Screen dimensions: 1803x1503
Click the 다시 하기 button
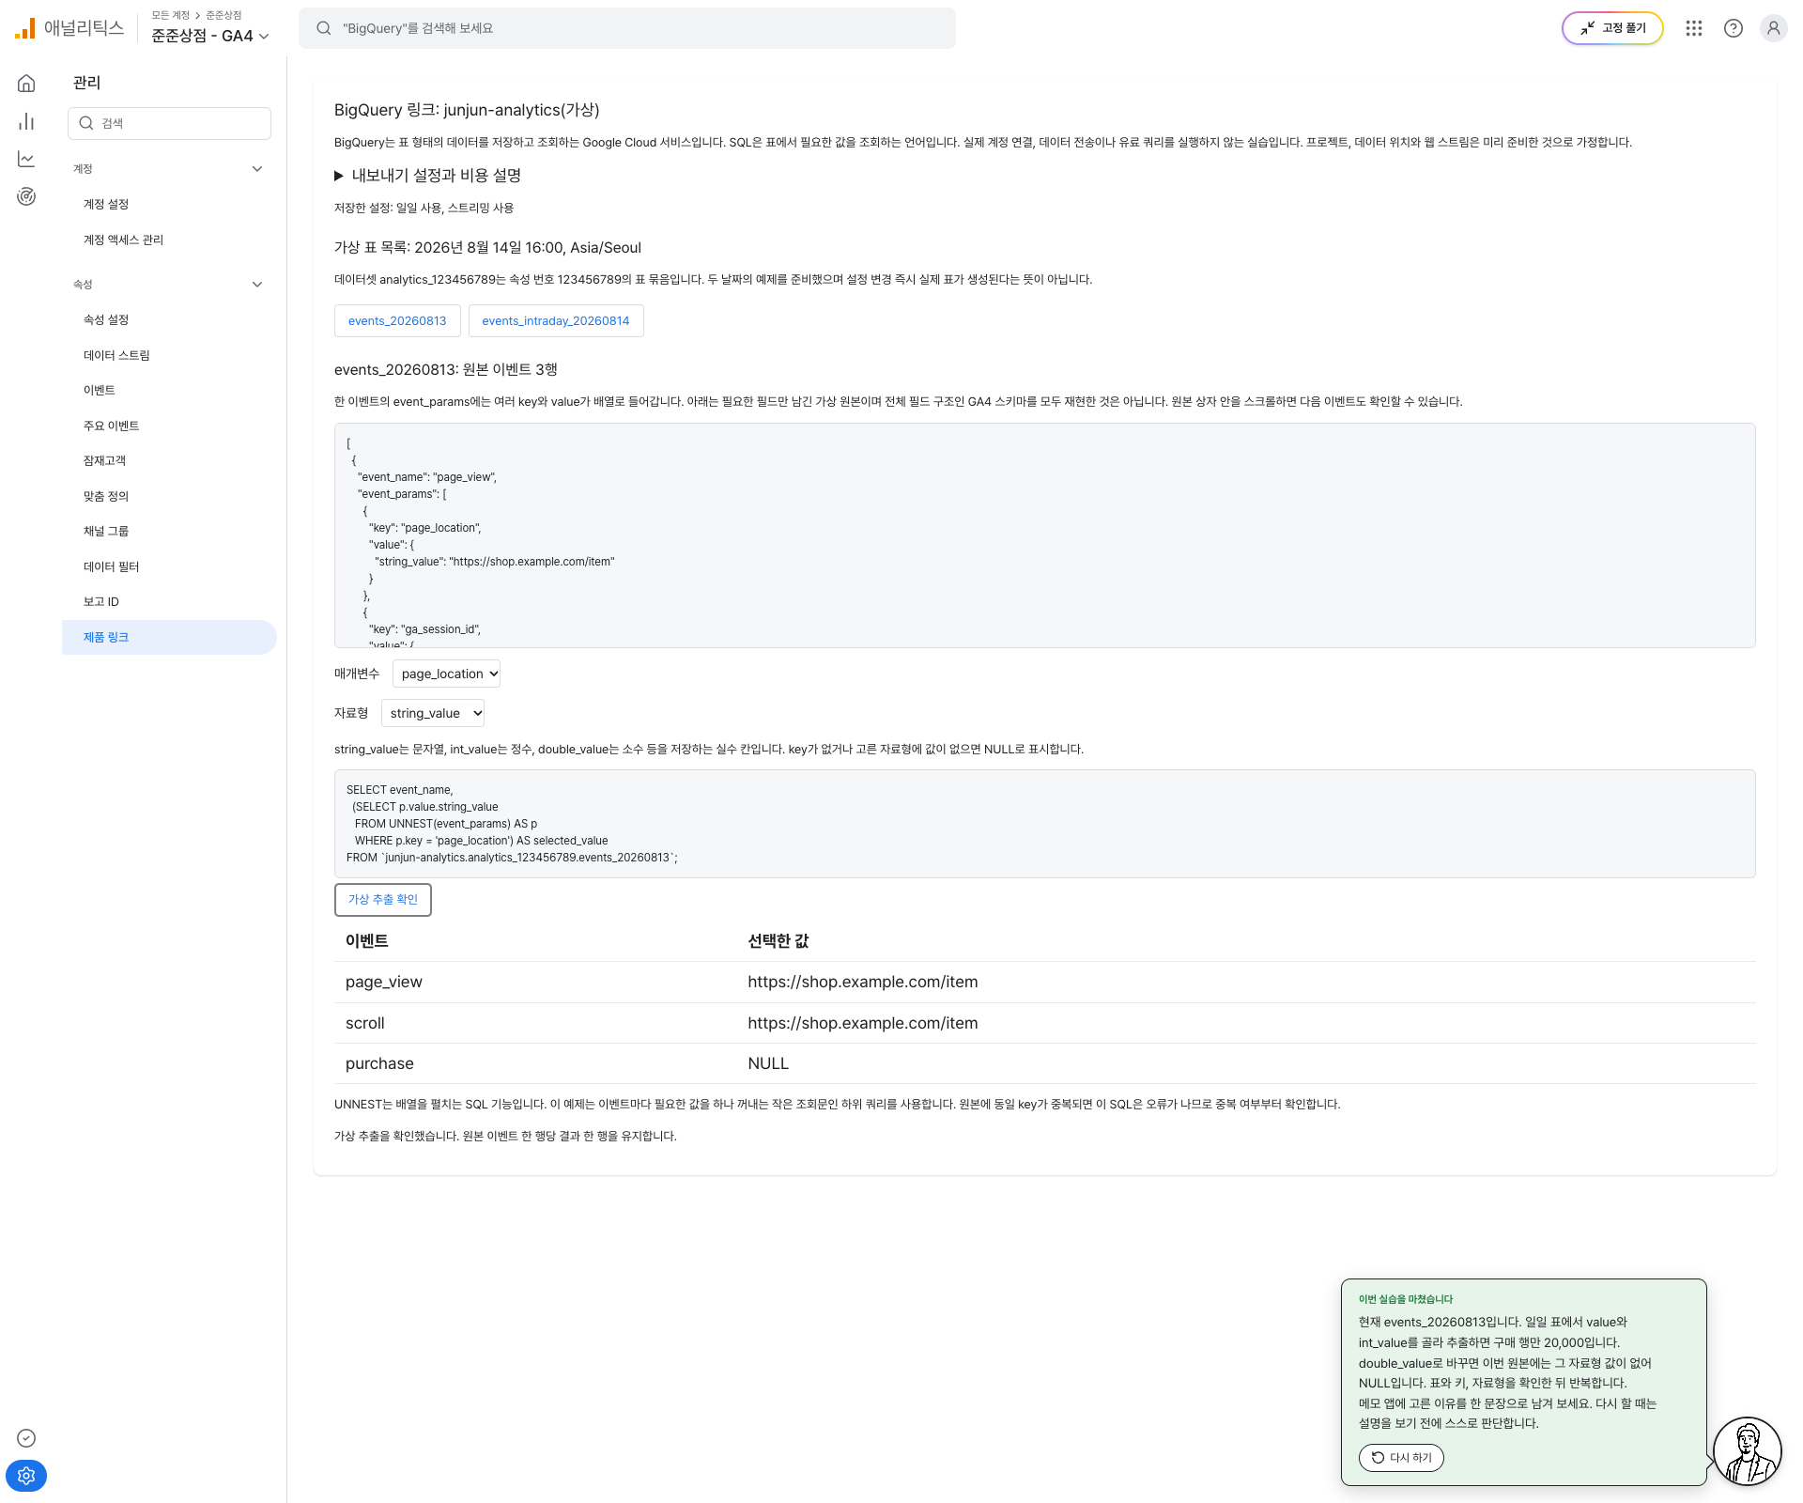pyautogui.click(x=1401, y=1458)
